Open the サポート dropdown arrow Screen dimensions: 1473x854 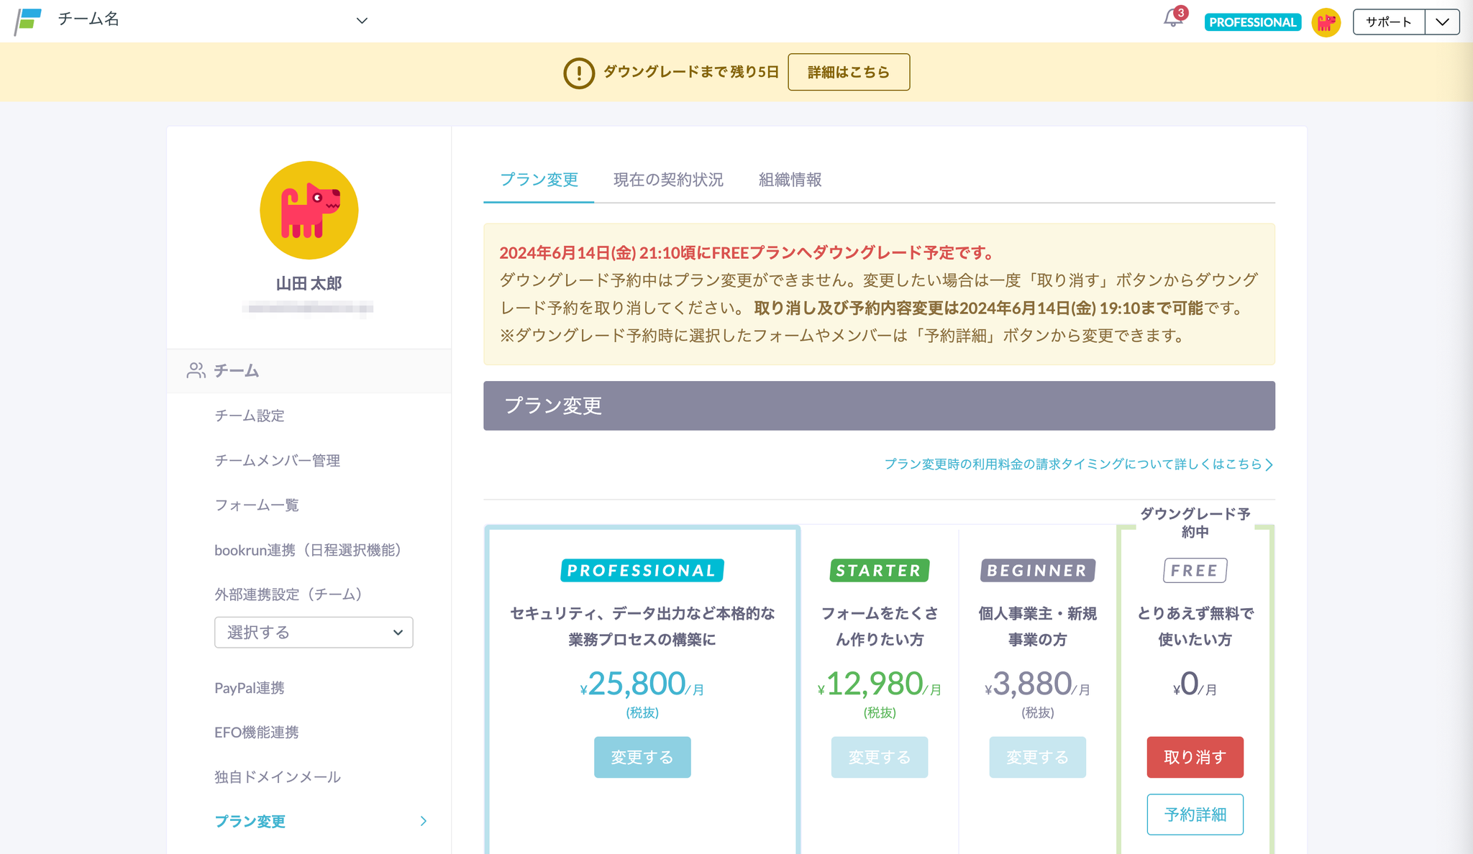tap(1442, 22)
